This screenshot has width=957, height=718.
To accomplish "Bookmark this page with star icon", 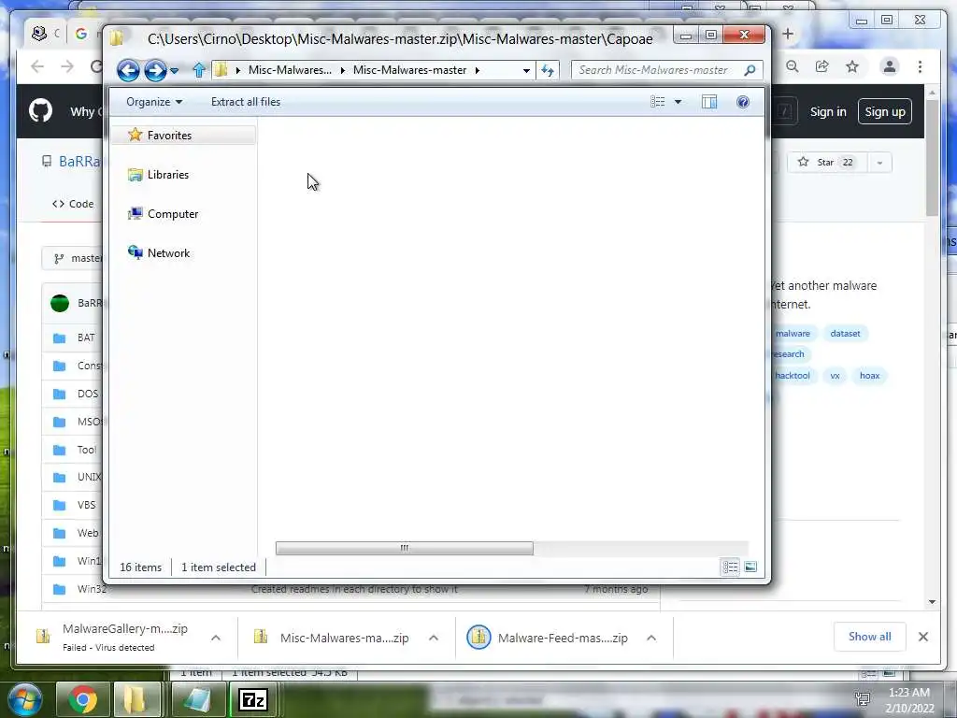I will coord(852,66).
